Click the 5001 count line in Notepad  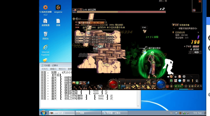pyautogui.click(x=77, y=99)
